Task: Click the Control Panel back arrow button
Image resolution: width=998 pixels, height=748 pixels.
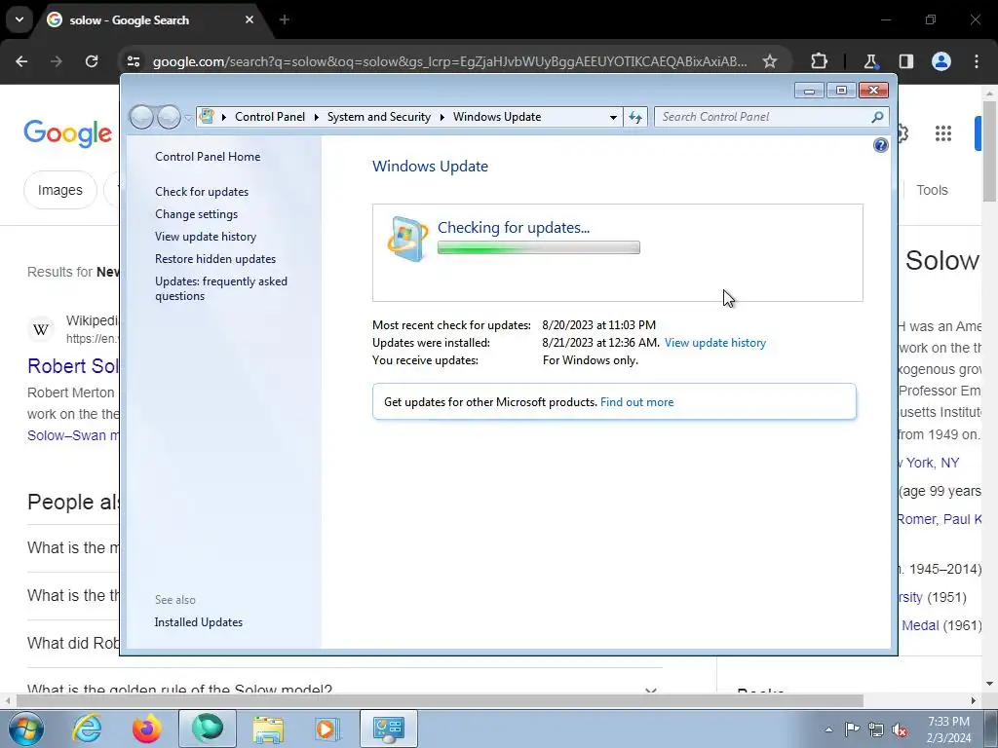Action: click(142, 117)
